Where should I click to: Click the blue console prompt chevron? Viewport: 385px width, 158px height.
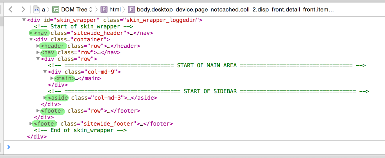[9, 147]
